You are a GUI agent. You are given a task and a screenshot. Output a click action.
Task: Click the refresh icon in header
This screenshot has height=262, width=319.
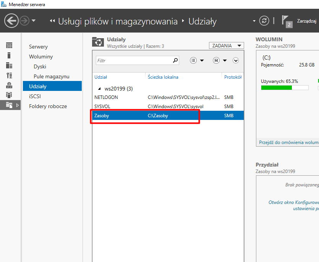tap(264, 21)
